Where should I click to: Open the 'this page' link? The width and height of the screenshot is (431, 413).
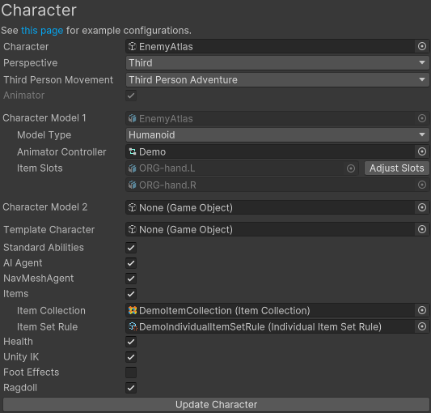click(42, 30)
